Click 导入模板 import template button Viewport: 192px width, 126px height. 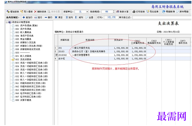pos(26,11)
